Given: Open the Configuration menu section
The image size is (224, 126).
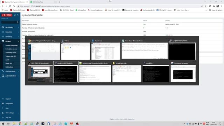Looking at the screenshot, I should point(10,71).
